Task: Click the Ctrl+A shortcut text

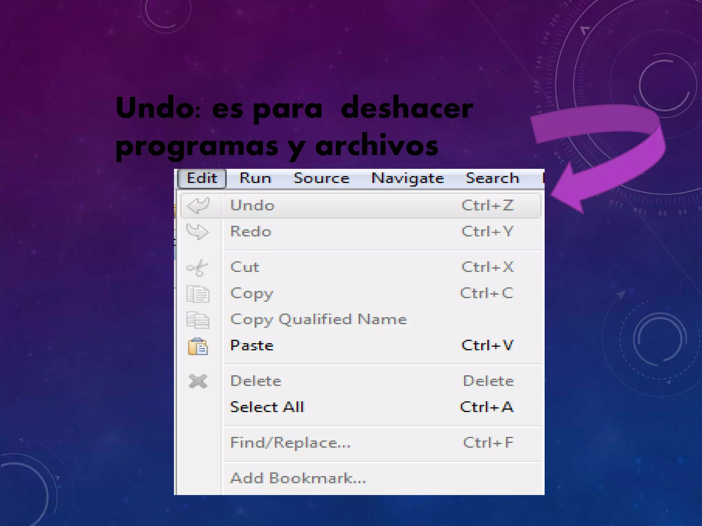Action: coord(487,407)
